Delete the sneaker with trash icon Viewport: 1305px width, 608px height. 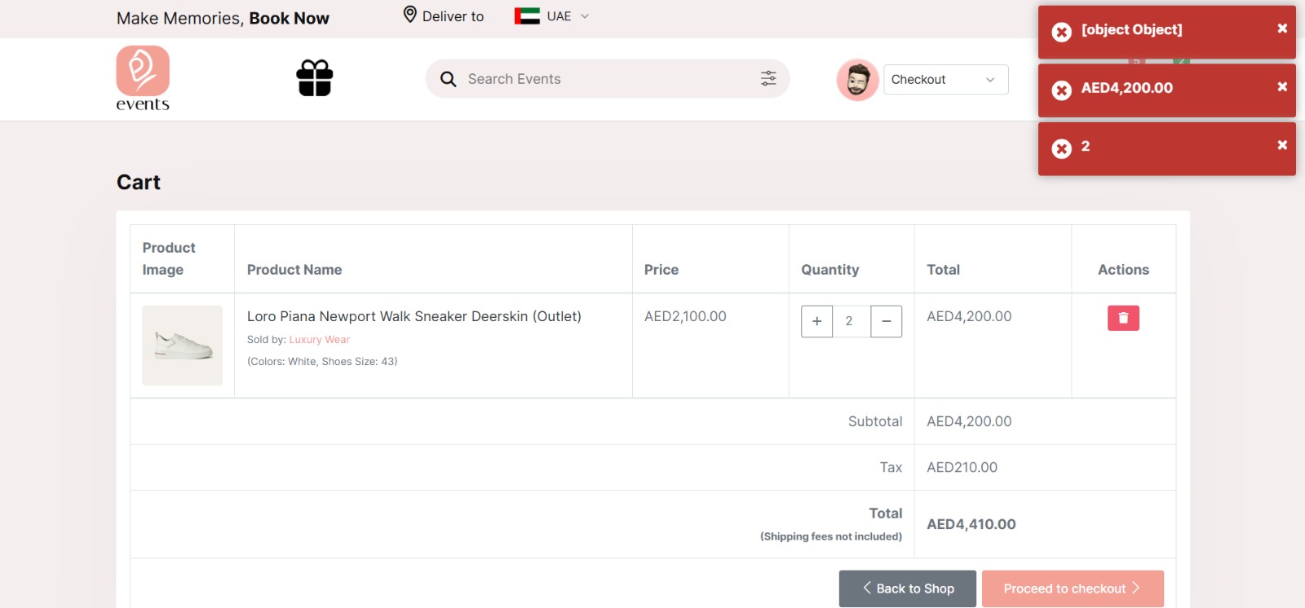(x=1122, y=318)
